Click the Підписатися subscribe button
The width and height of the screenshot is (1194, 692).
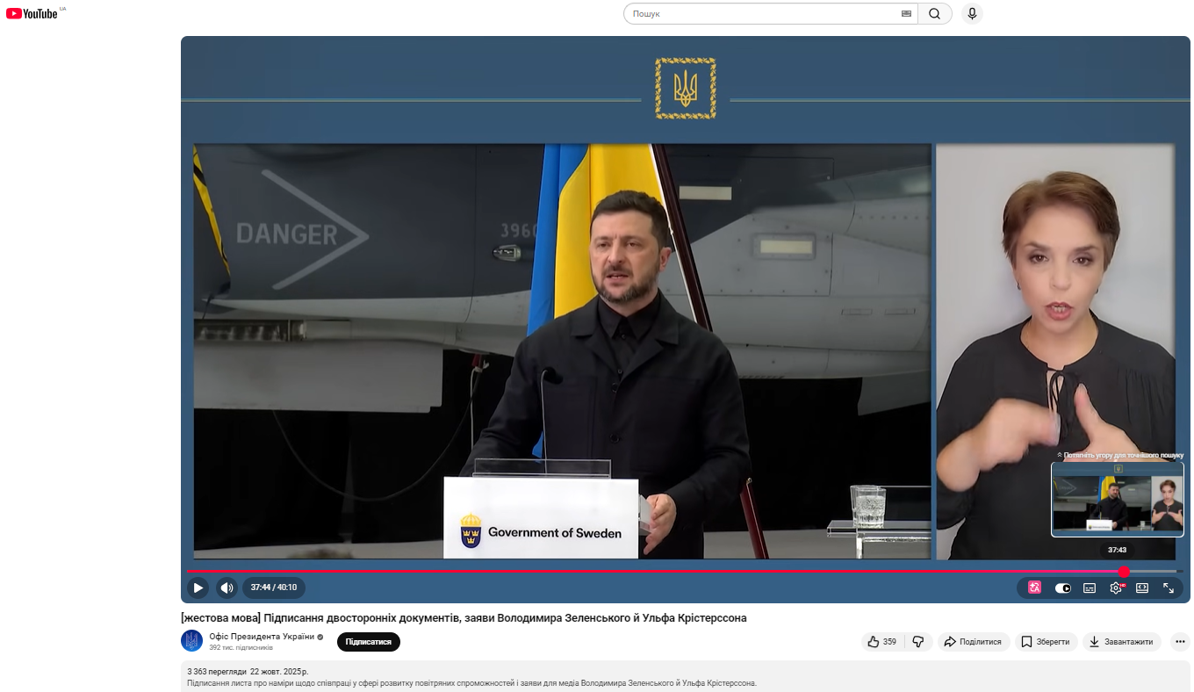click(x=369, y=642)
